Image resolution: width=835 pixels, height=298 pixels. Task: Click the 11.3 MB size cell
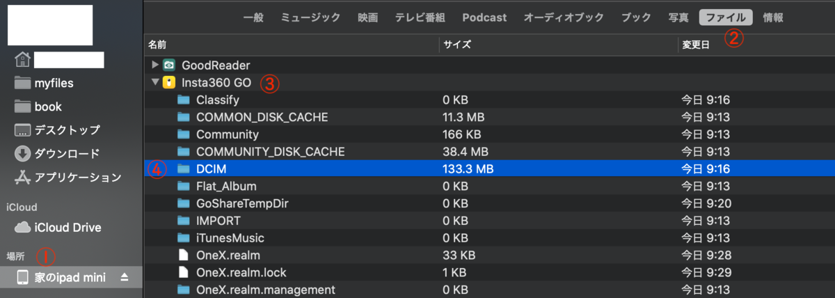[465, 117]
